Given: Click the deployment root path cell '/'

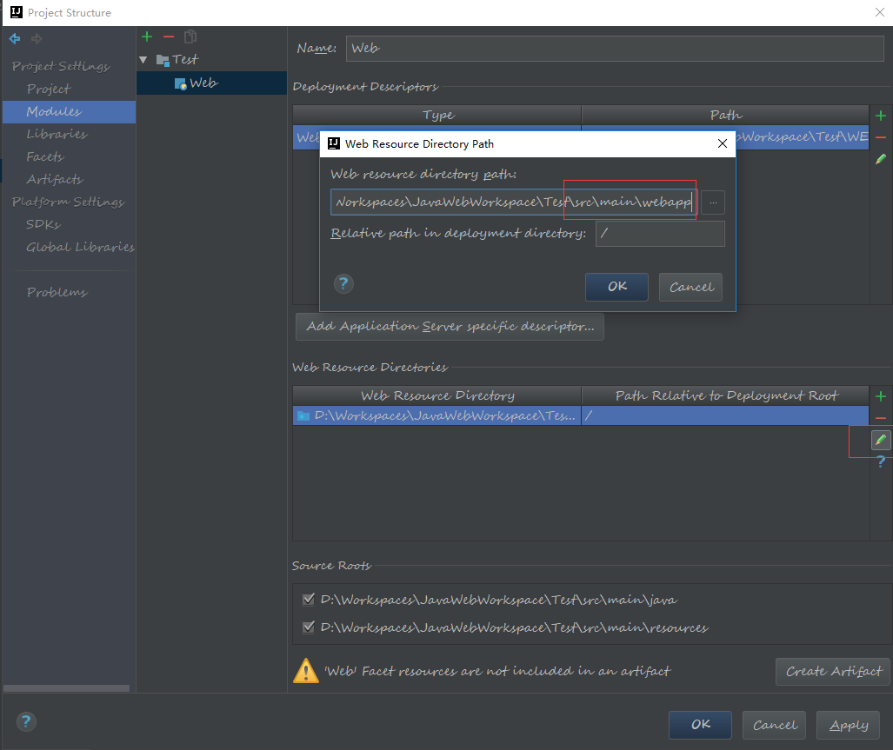Looking at the screenshot, I should [x=725, y=416].
